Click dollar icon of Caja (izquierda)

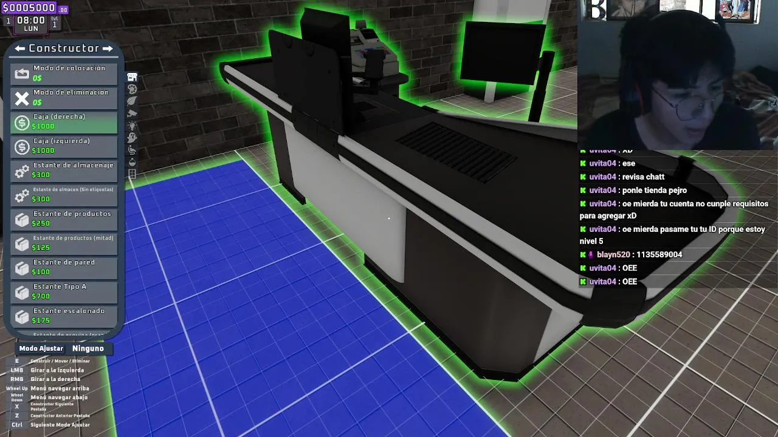coord(22,147)
